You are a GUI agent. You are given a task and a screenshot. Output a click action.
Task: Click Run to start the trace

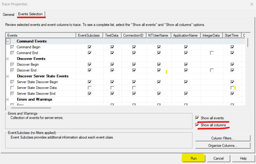tap(194, 159)
